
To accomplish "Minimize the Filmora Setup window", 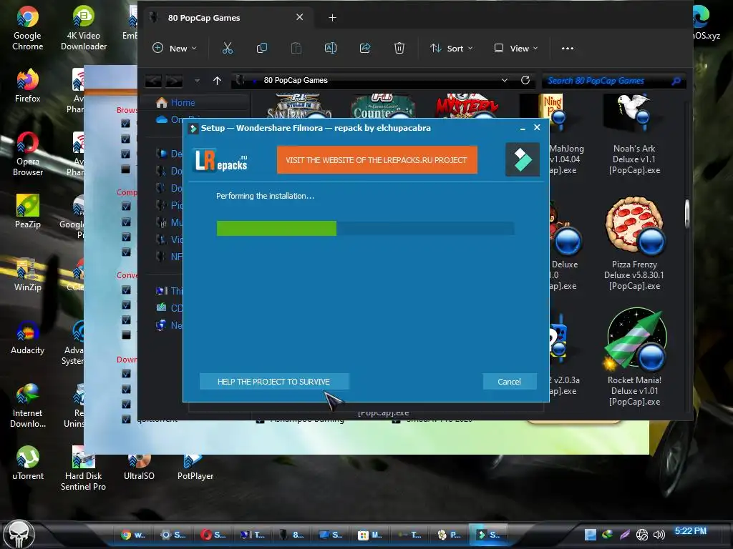I will 522,128.
